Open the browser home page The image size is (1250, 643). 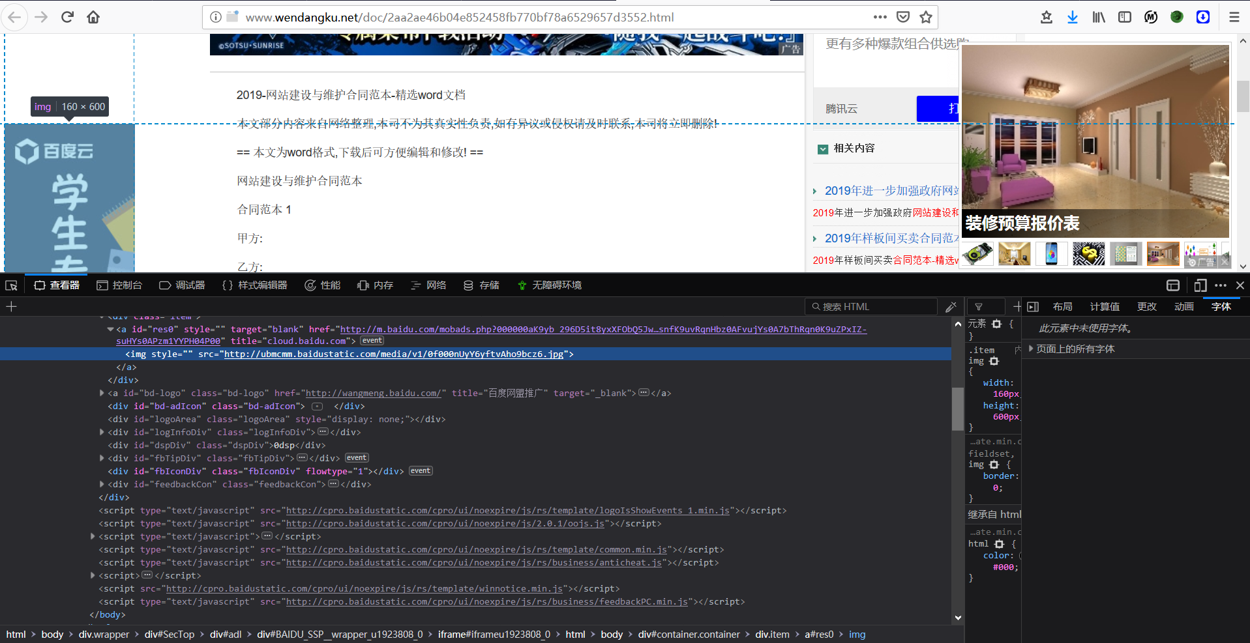click(93, 17)
